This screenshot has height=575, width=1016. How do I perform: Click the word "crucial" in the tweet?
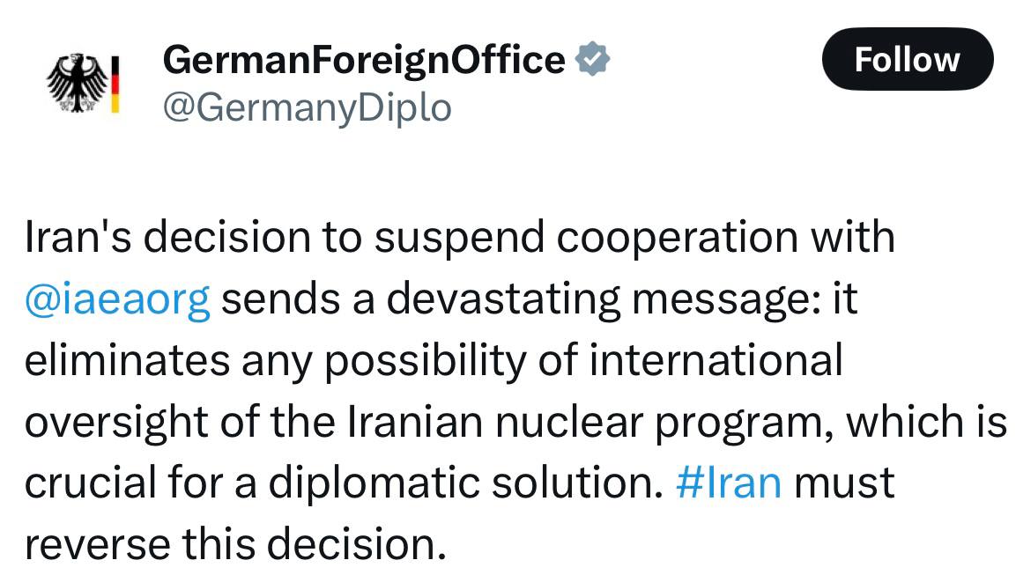[90, 483]
